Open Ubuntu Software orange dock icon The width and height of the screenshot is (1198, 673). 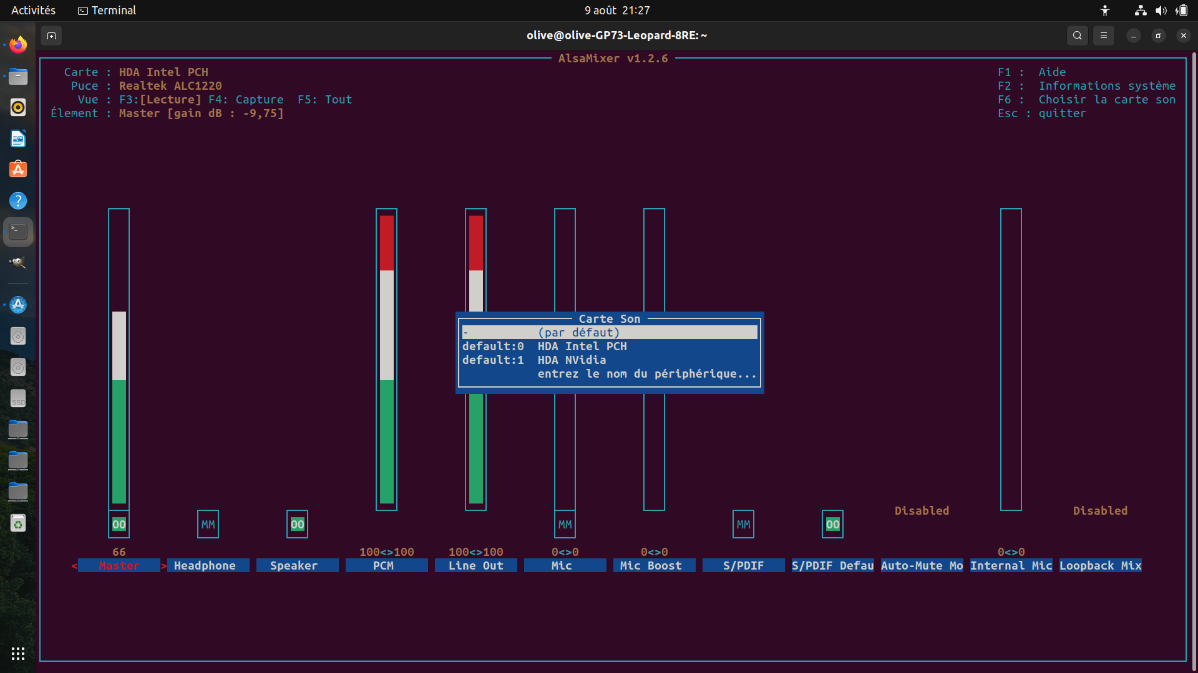[x=18, y=169]
